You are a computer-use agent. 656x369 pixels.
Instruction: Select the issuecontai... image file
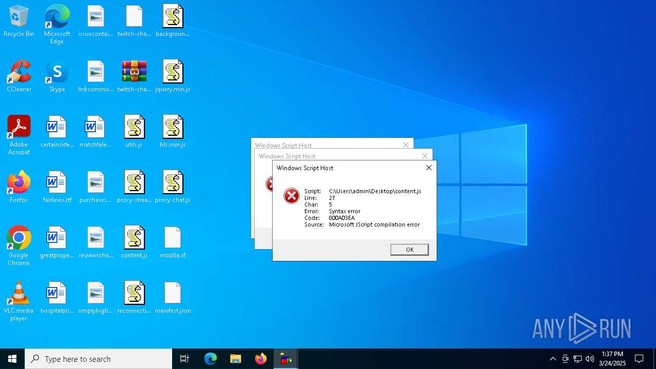coord(95,21)
